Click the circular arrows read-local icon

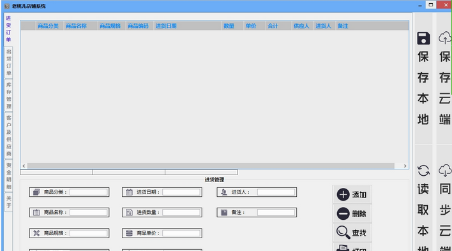click(423, 171)
